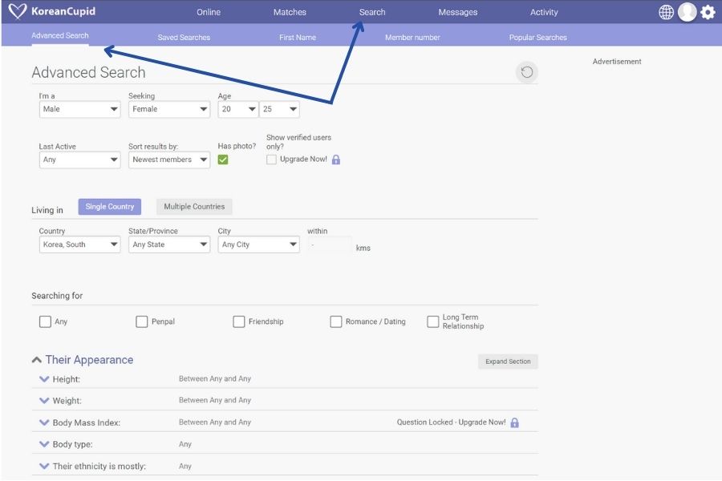Uncheck the Has photo checkbox
This screenshot has height=481, width=722.
223,160
